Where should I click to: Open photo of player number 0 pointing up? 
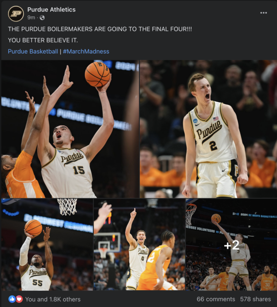click(139, 244)
